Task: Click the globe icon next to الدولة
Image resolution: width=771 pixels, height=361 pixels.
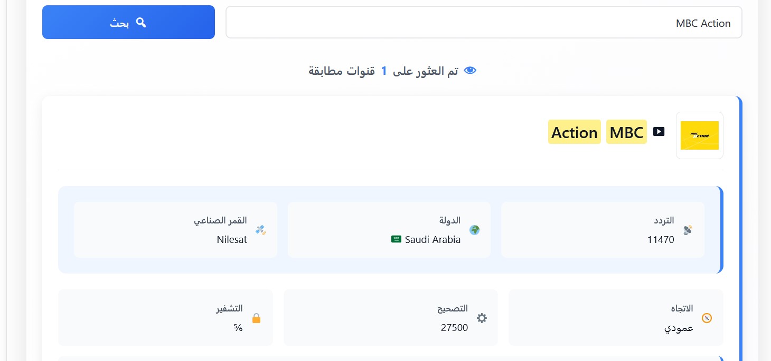Action: 474,230
